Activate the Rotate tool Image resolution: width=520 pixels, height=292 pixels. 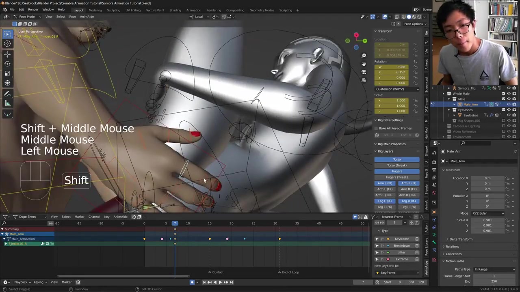click(7, 64)
